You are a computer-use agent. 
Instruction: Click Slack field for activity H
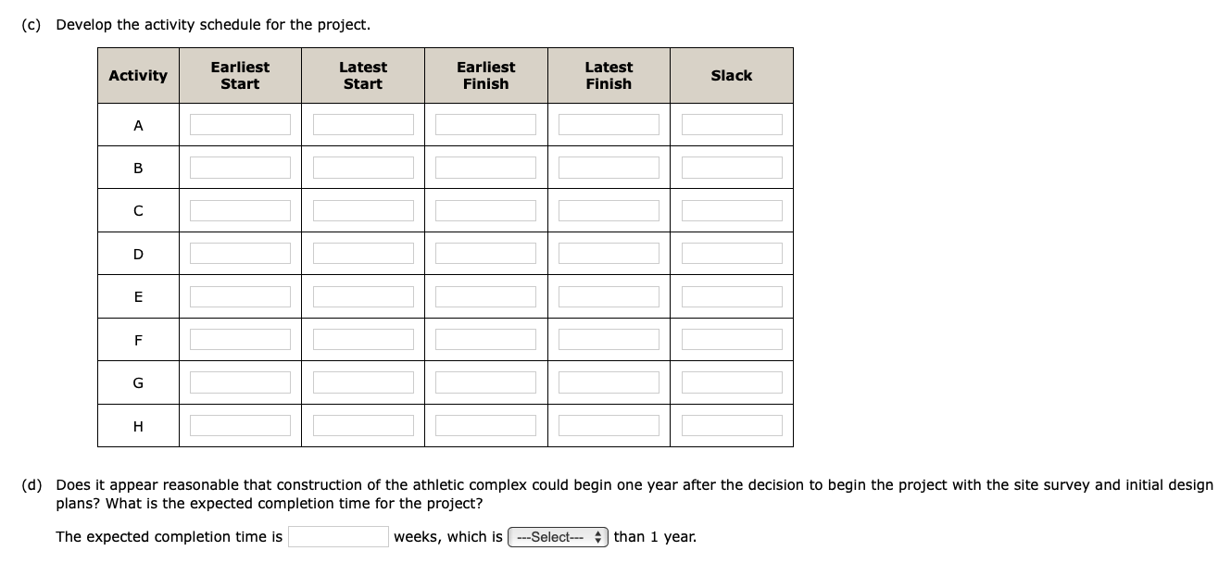732,425
